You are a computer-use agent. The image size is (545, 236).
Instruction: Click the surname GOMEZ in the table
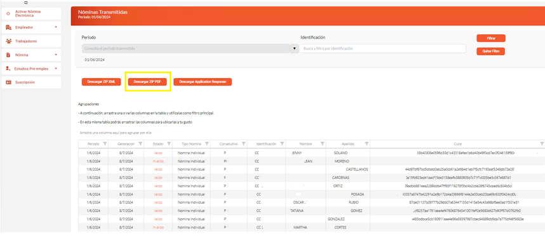357,211
